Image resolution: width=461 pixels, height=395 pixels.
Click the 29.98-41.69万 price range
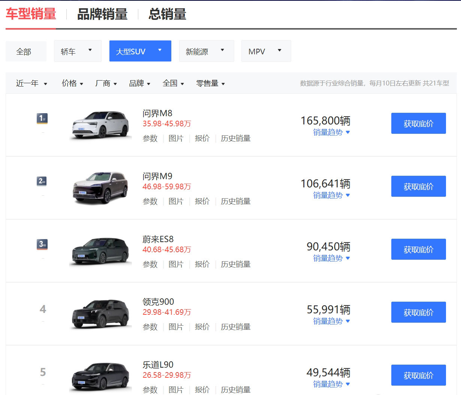167,312
